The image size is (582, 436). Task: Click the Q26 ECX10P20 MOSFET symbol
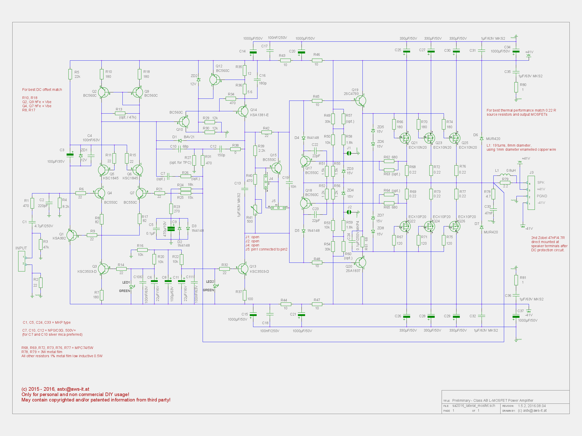(x=455, y=226)
